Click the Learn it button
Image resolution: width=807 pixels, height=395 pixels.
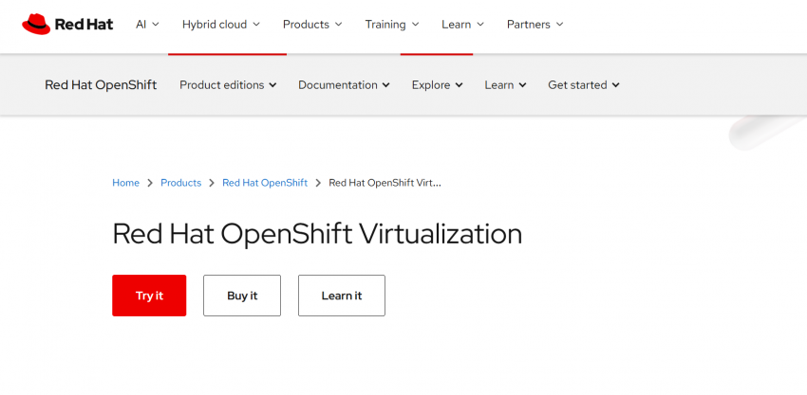click(x=341, y=296)
